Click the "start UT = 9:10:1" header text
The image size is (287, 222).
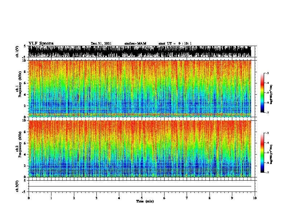[x=175, y=44]
